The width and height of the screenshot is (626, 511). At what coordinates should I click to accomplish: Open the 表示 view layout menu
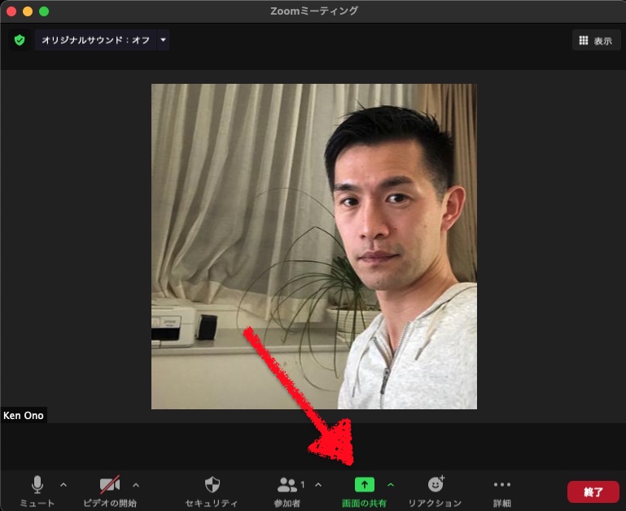(x=596, y=41)
